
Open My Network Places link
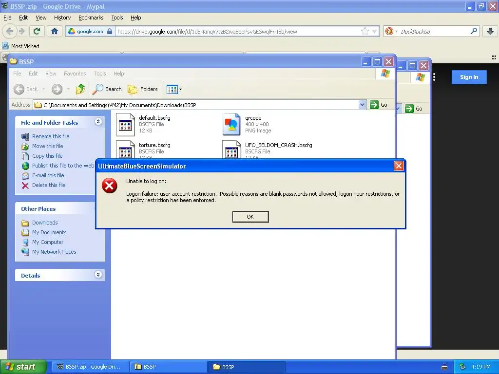54,252
